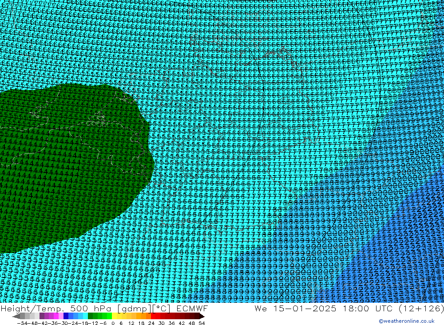
Task: Click the yellow 0 degree legend swatch
Action: point(115,316)
